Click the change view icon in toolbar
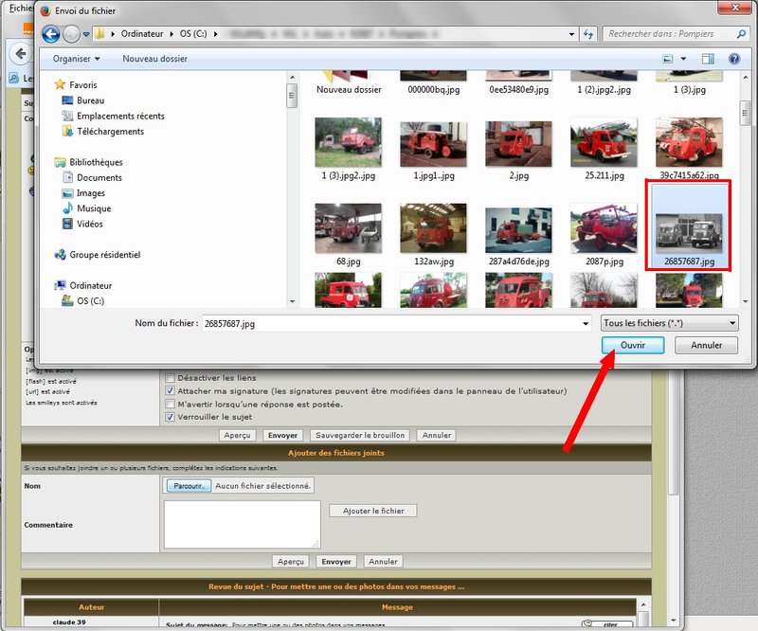Image resolution: width=758 pixels, height=631 pixels. (x=669, y=59)
